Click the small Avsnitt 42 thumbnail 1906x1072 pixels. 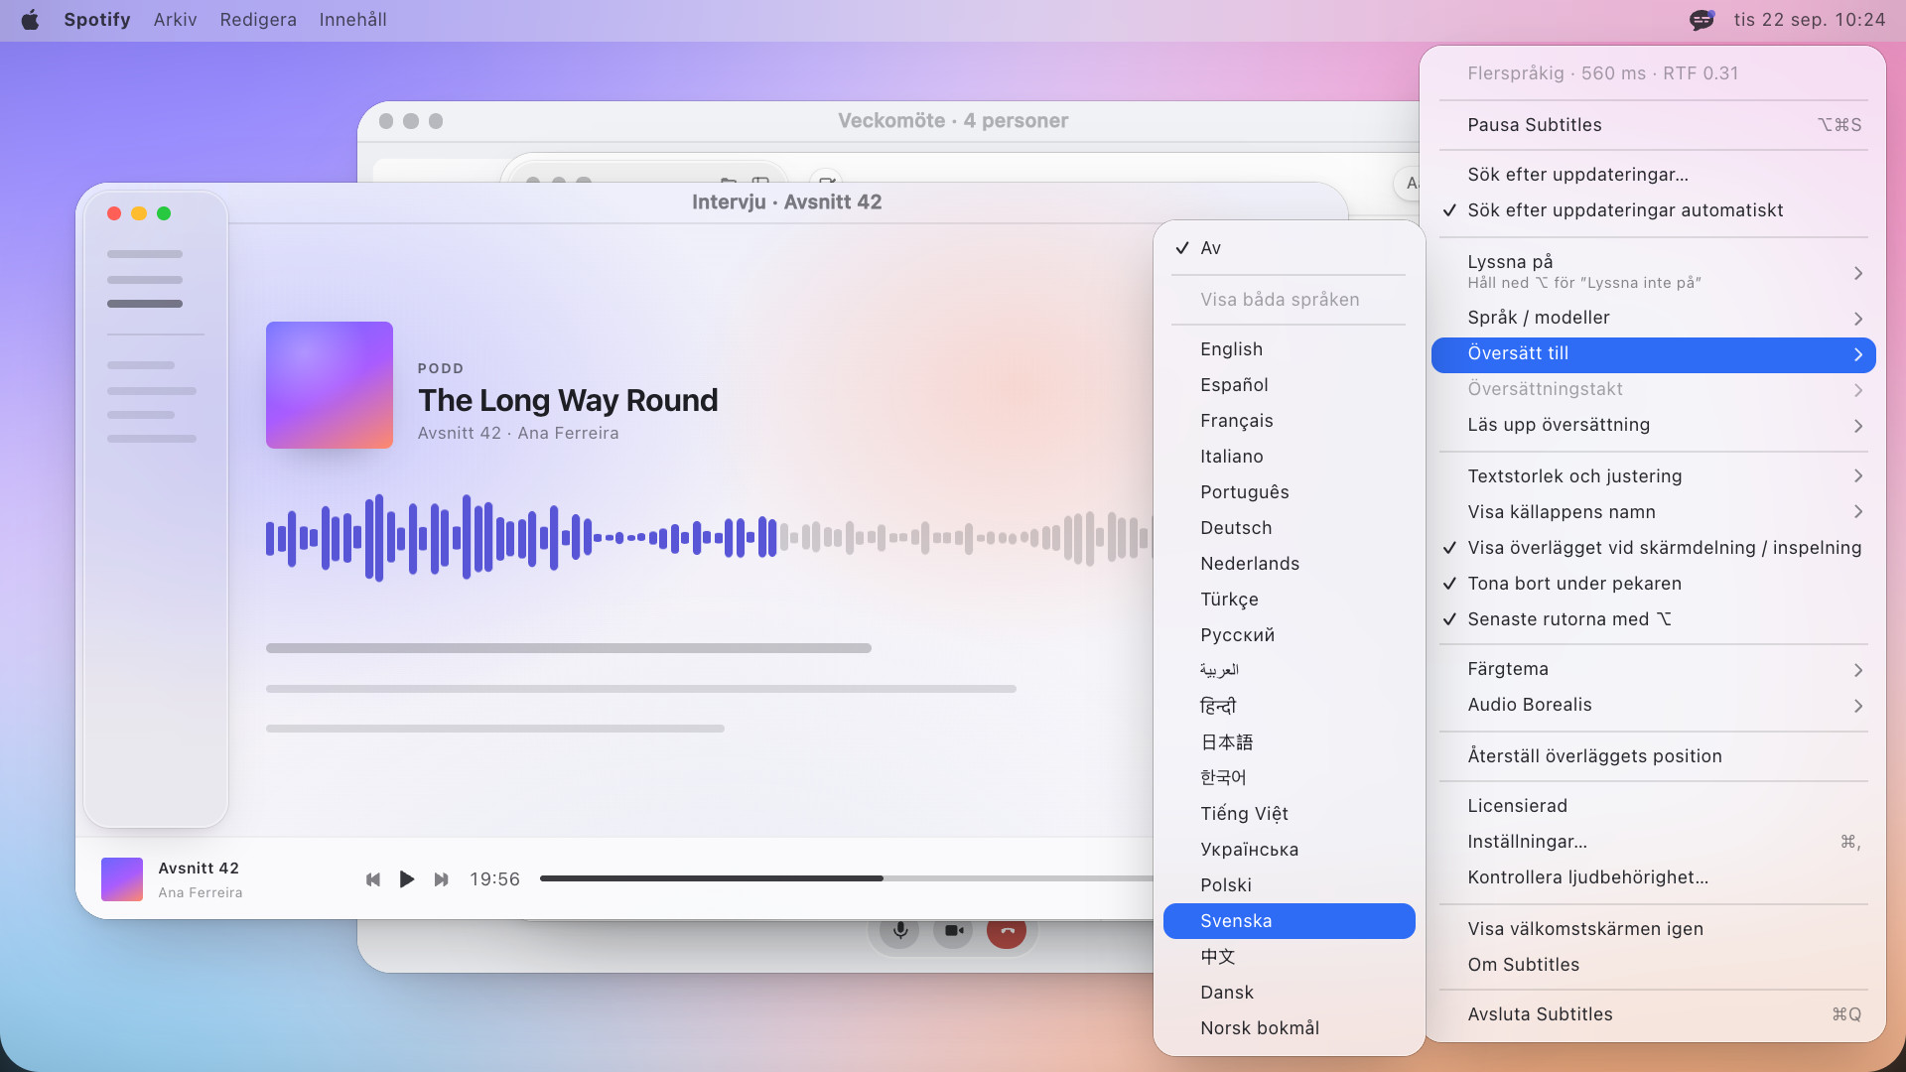[x=122, y=879]
